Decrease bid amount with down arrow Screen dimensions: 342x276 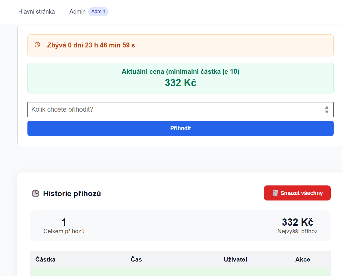(x=327, y=112)
